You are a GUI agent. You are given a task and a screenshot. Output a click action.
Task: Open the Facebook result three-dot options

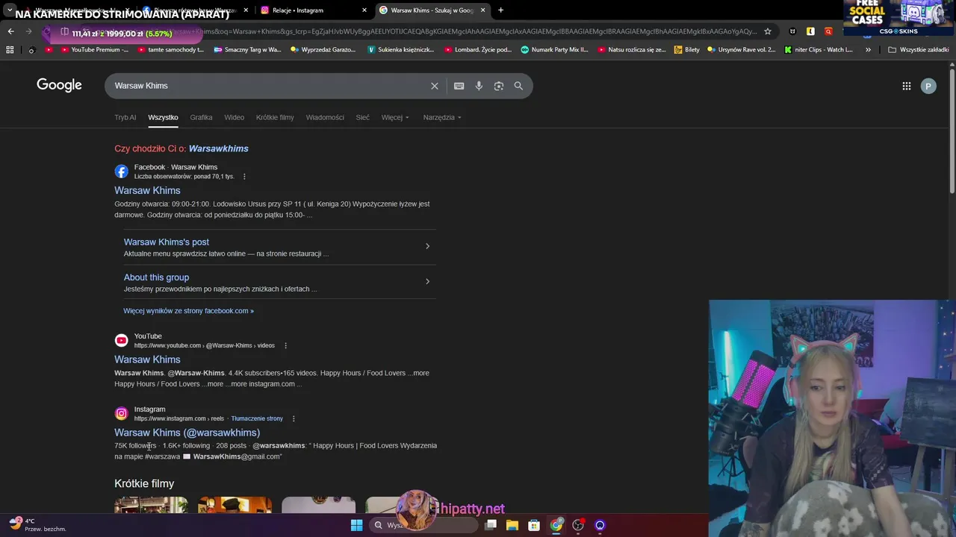[x=244, y=177]
